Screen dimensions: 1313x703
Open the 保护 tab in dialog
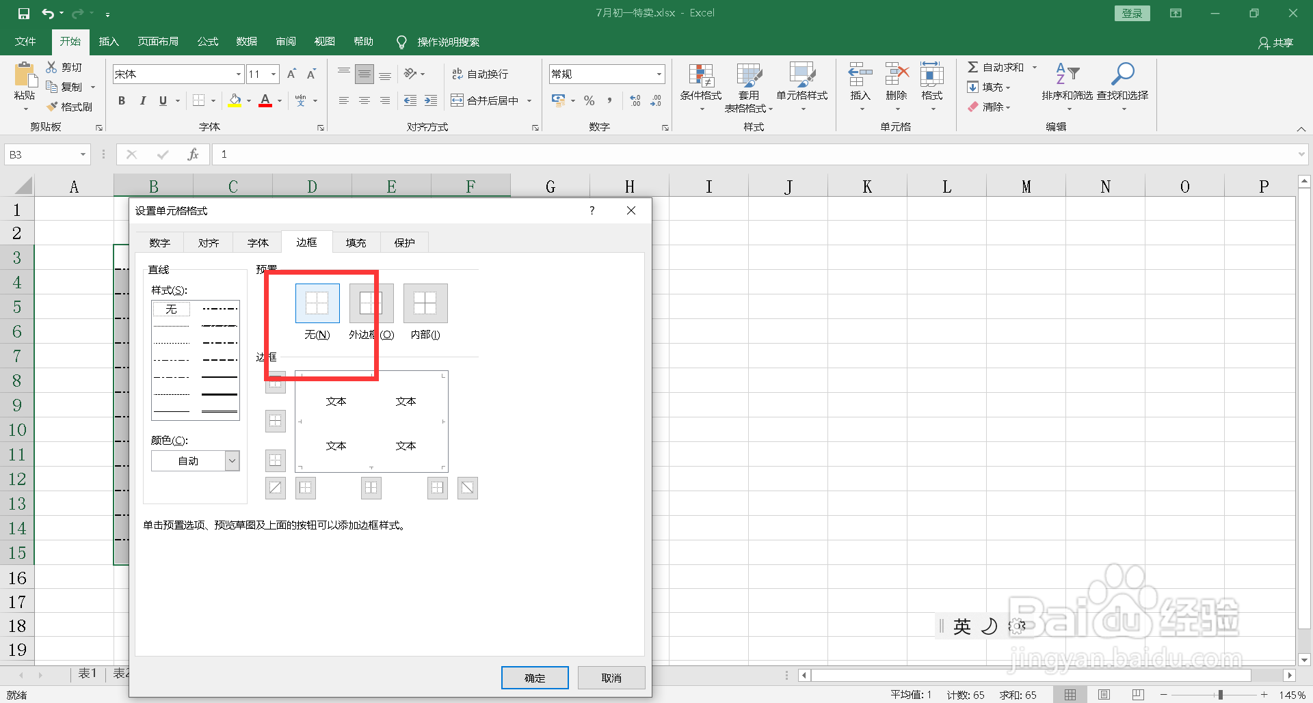[404, 243]
